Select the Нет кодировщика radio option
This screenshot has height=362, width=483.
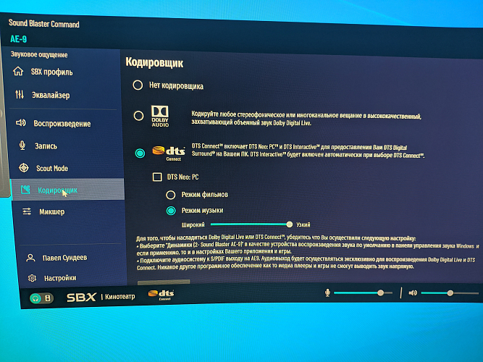(x=138, y=85)
